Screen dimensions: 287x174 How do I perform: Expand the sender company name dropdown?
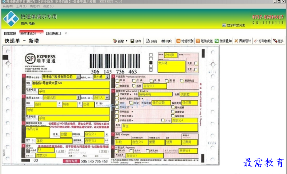pos(78,77)
